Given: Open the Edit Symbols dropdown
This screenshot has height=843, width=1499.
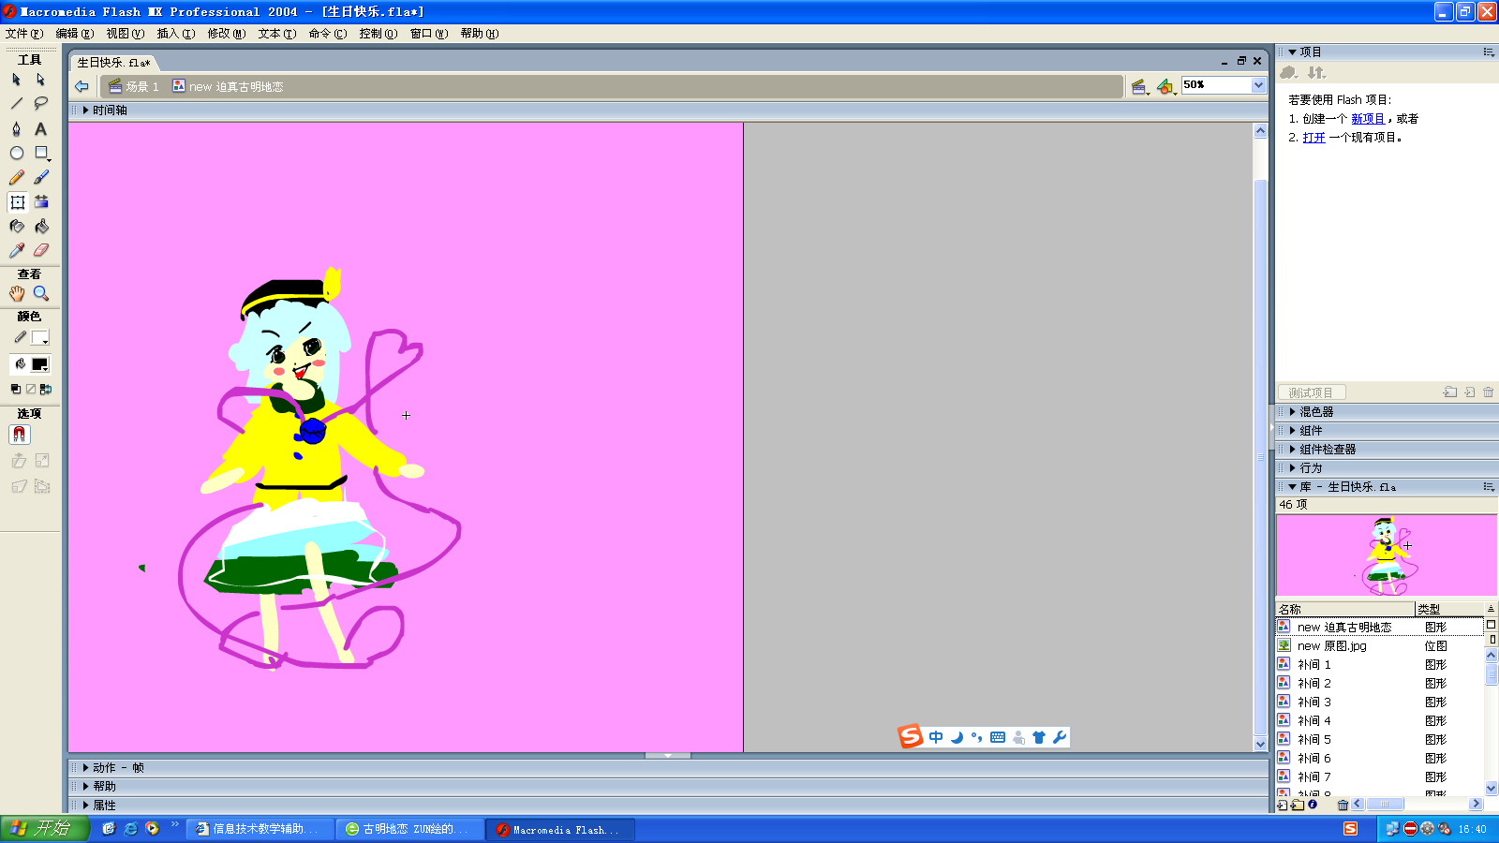Looking at the screenshot, I should coord(1165,87).
